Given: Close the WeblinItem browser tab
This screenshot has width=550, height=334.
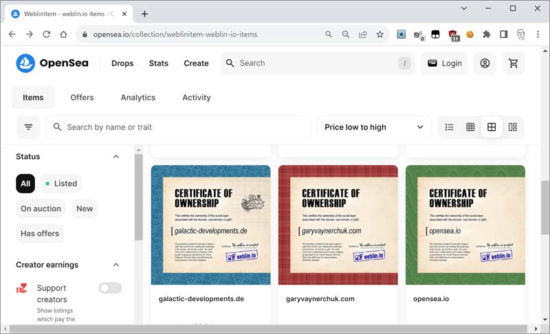Looking at the screenshot, I should pos(124,14).
